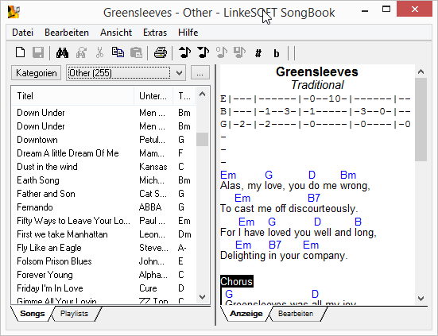Click song list scrollbar up arrow
Screen dimensions: 438x336
202,94
